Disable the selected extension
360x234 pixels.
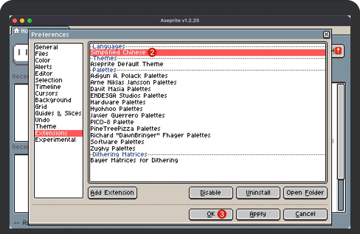point(210,193)
